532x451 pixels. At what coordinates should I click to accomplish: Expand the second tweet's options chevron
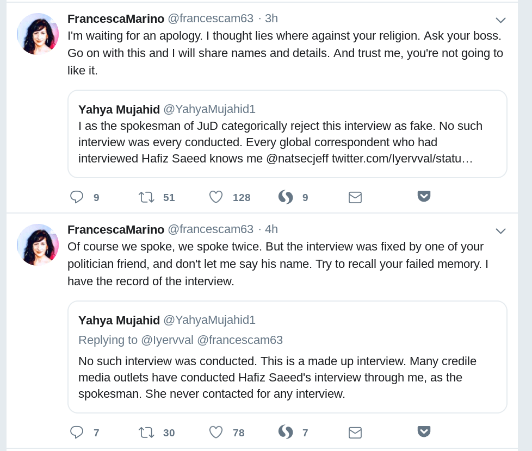(500, 231)
